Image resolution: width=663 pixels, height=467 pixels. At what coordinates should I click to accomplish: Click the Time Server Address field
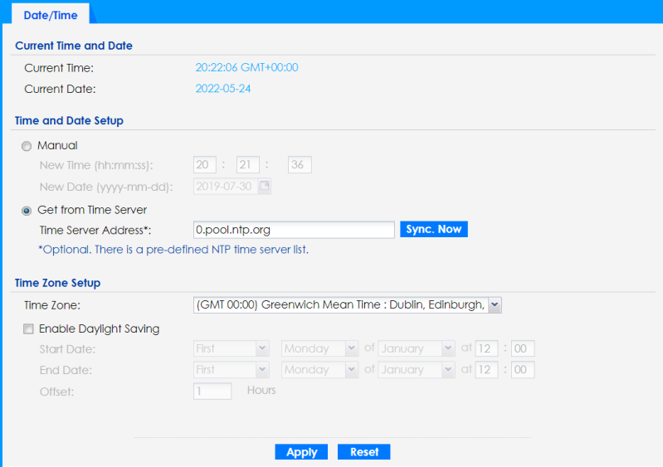[292, 230]
